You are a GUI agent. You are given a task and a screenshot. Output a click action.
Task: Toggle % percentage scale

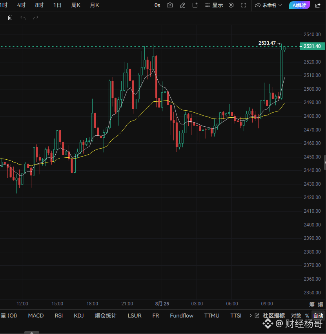coord(307,316)
